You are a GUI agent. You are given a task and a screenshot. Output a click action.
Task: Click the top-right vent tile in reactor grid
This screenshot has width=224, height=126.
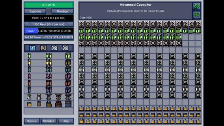[198, 24]
